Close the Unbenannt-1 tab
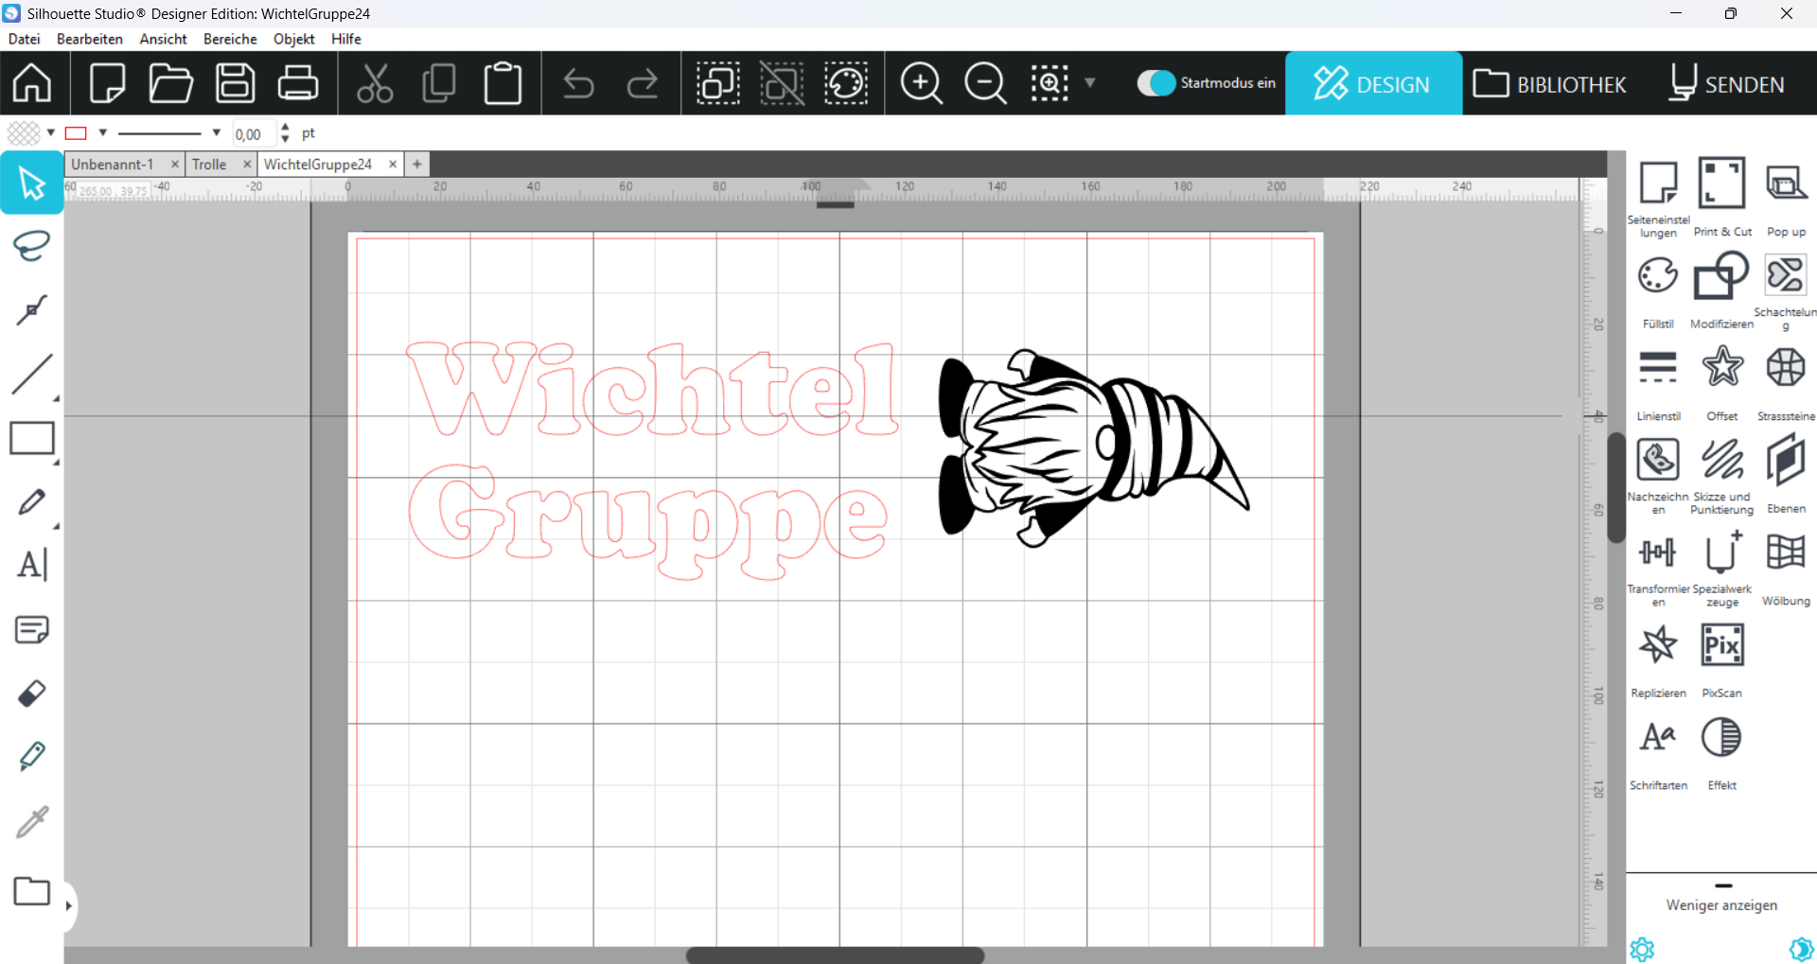The image size is (1817, 964). coord(175,165)
